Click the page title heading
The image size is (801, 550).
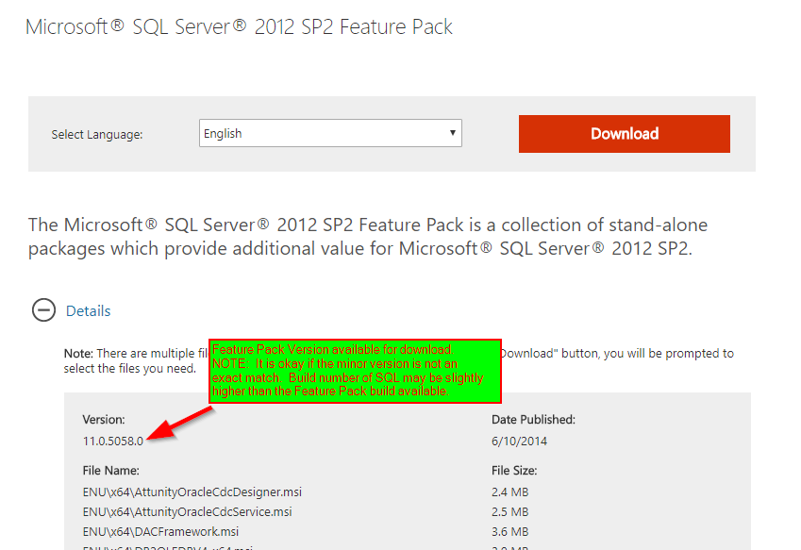tap(239, 26)
